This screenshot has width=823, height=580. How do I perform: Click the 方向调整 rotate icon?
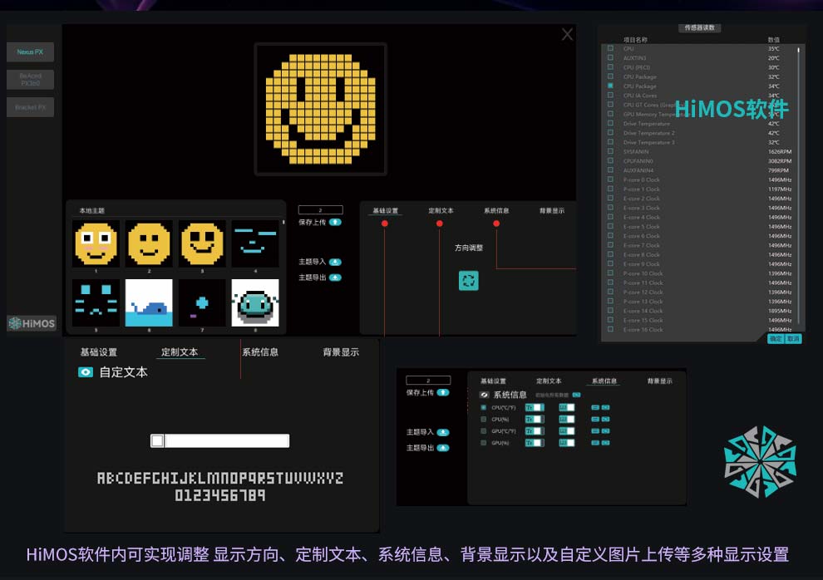click(469, 281)
